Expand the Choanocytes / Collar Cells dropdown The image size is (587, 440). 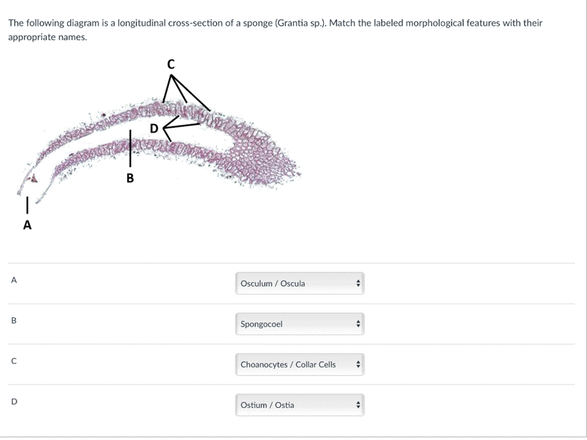tap(299, 364)
